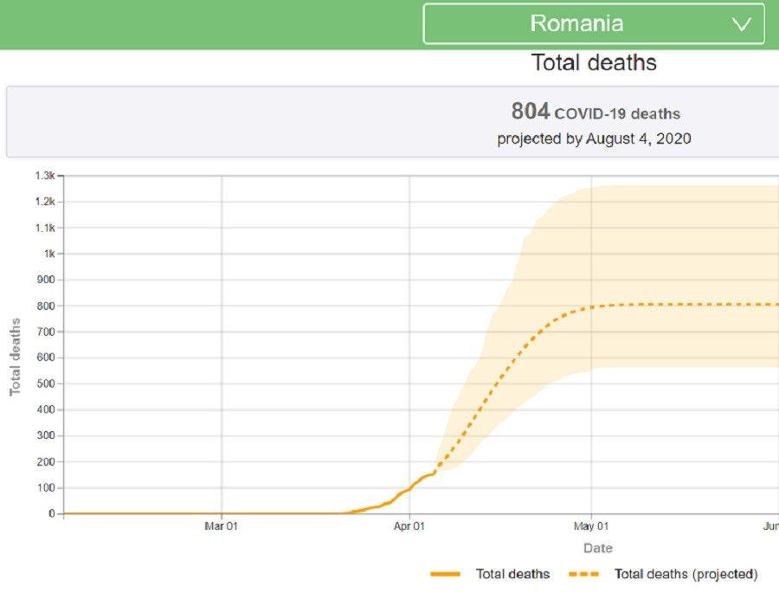Click the 500 y-axis tick label
The image size is (779, 593).
[46, 384]
